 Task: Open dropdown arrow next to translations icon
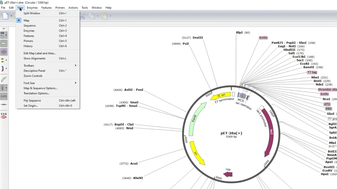click(x=6, y=60)
